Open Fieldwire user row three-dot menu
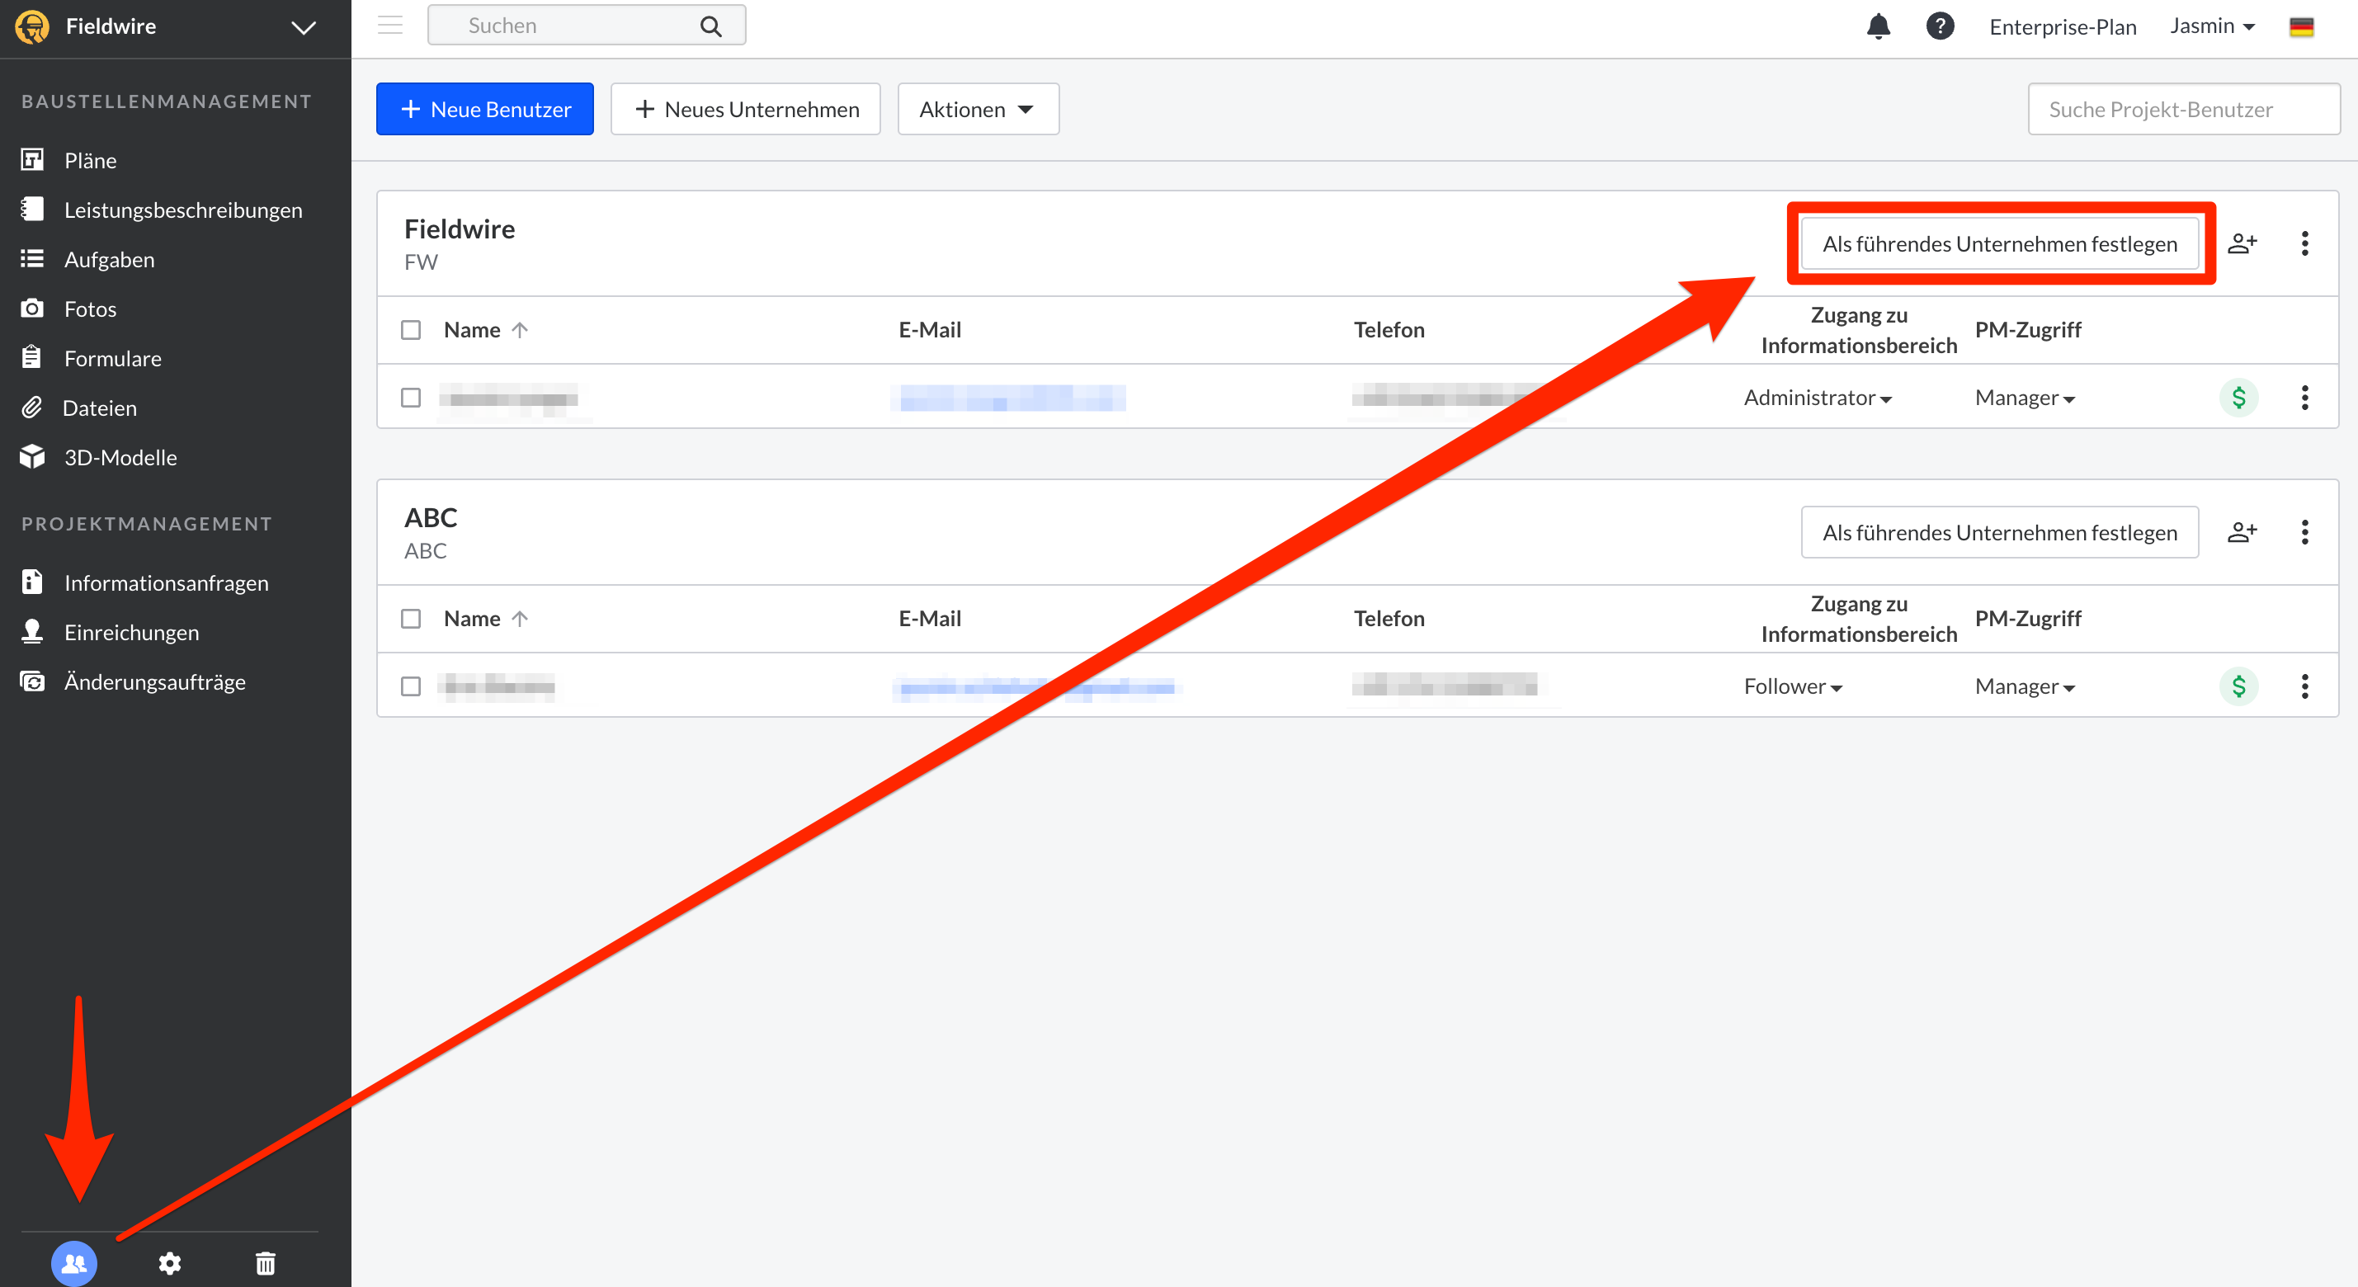The width and height of the screenshot is (2358, 1287). pyautogui.click(x=2305, y=398)
